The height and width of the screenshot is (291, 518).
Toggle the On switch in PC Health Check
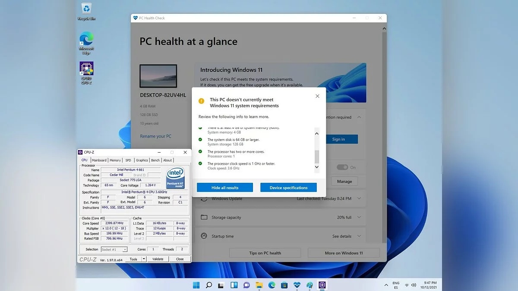tap(342, 167)
